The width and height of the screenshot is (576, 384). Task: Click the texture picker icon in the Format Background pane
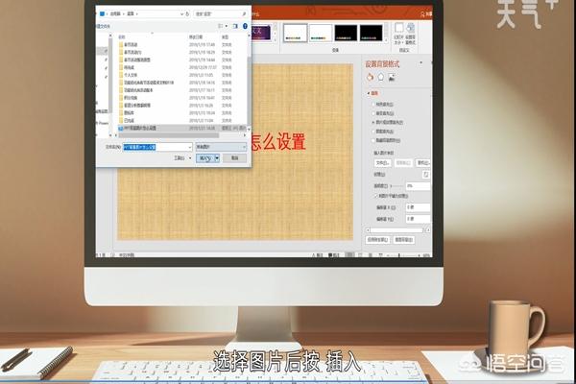(425, 174)
